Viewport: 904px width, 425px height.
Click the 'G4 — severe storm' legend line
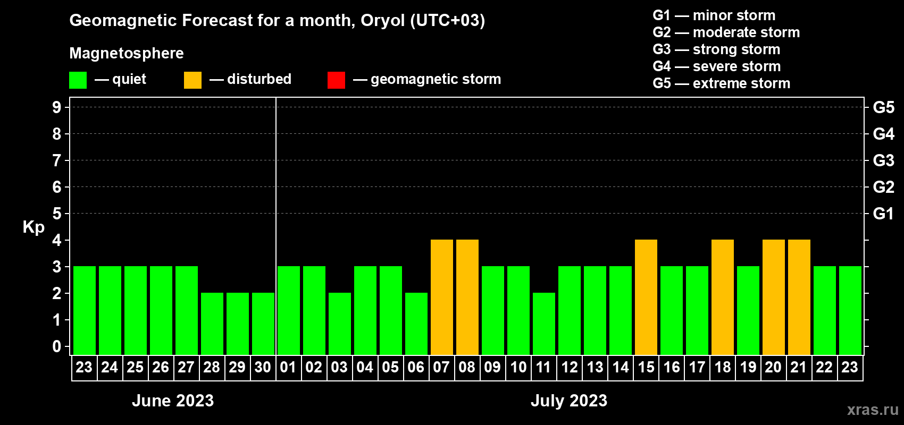[716, 66]
